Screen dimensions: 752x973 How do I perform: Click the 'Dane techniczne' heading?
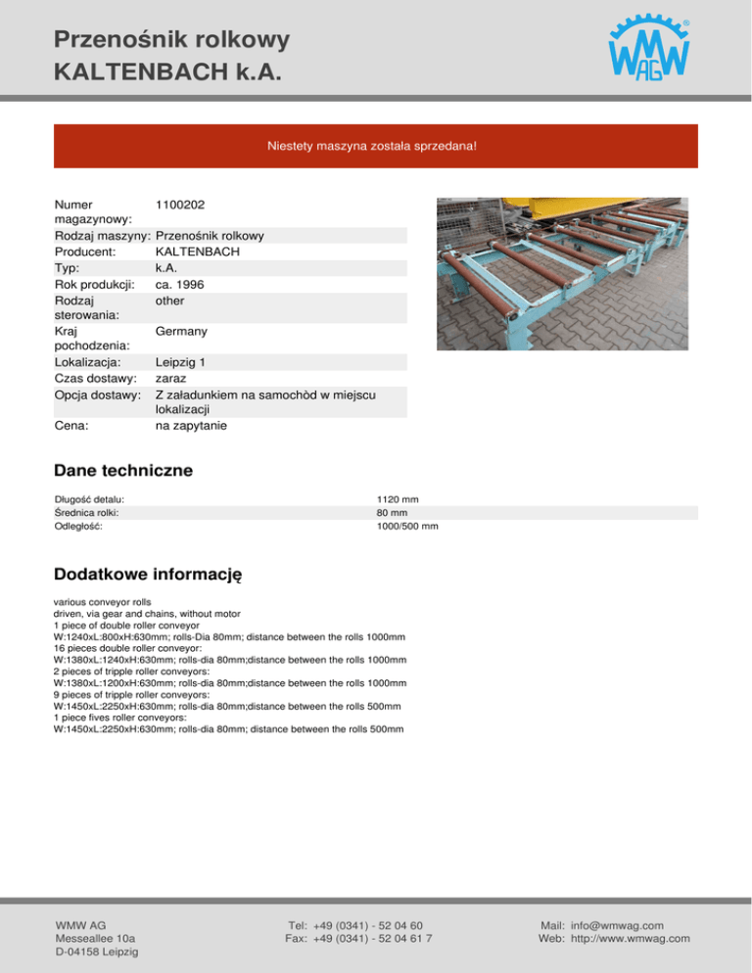(123, 471)
